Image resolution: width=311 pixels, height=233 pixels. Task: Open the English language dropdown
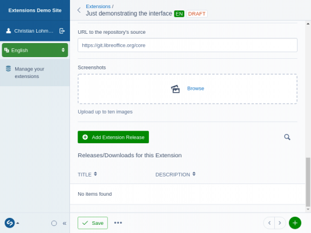[x=35, y=50]
